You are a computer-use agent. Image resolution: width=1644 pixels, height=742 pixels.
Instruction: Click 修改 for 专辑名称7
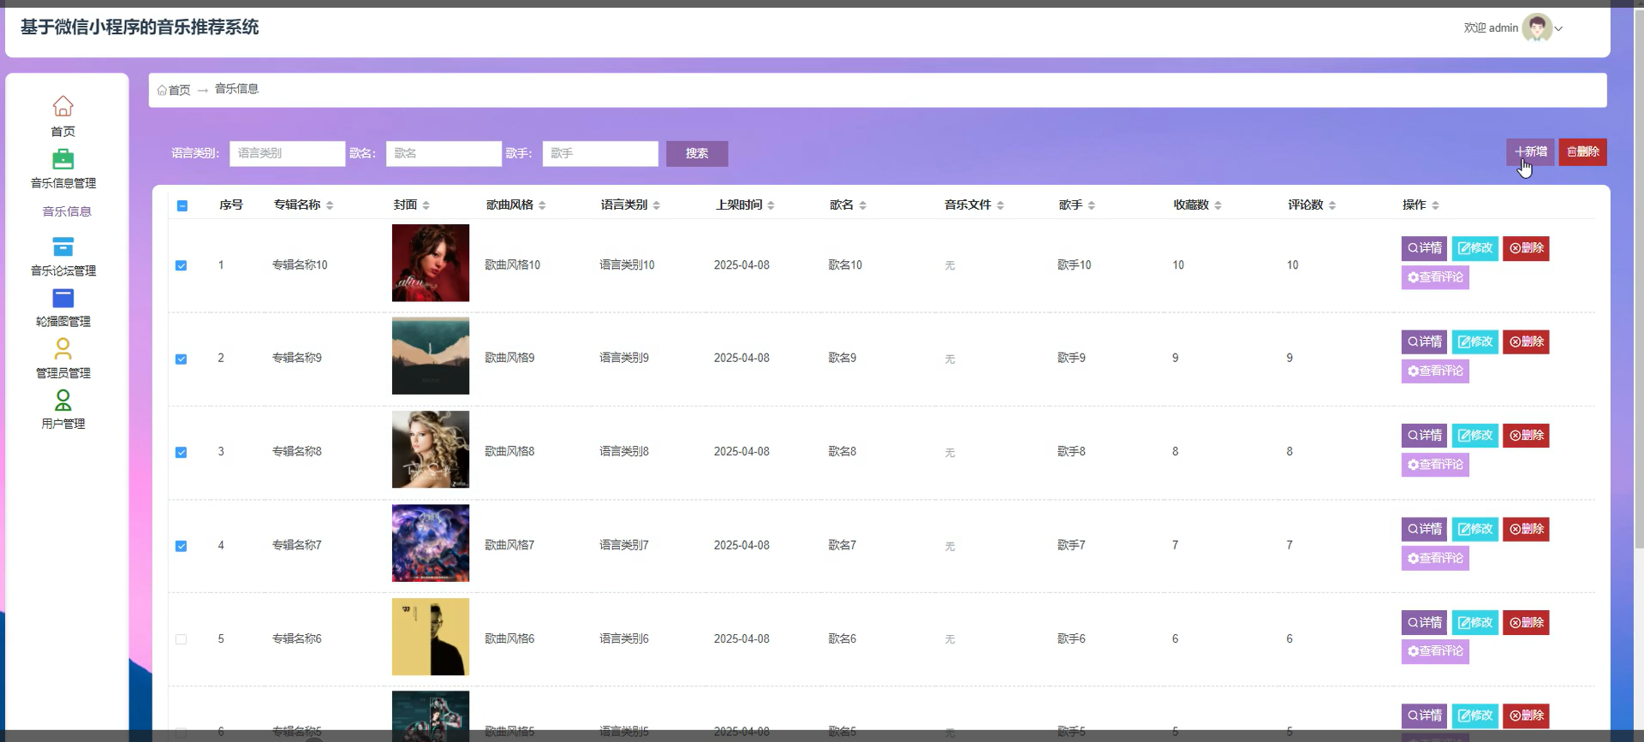coord(1475,529)
